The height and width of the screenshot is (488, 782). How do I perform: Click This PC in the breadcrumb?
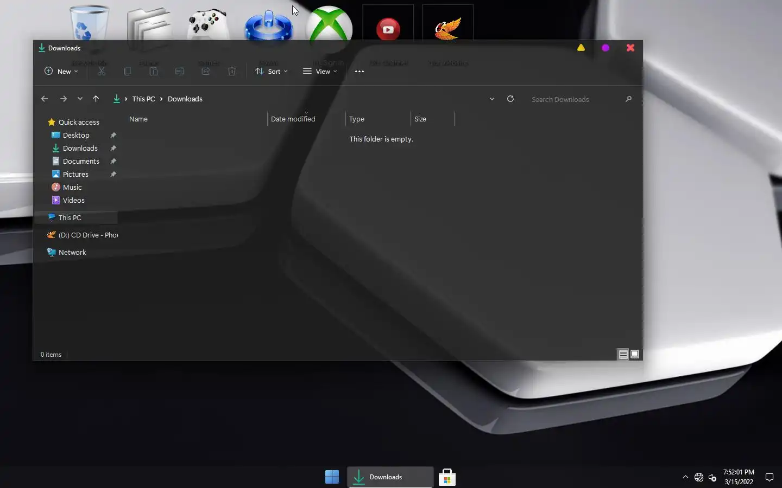[x=143, y=99]
